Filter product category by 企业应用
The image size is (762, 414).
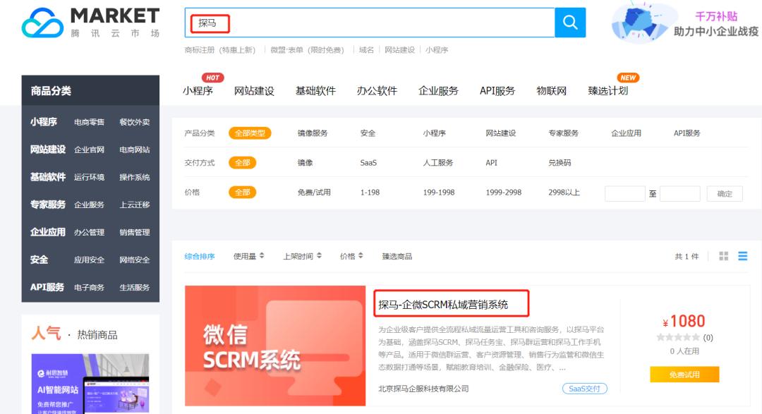point(626,133)
